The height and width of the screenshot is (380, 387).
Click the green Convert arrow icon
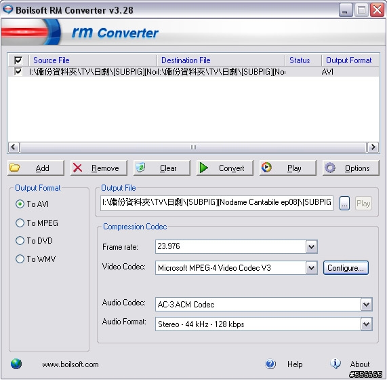point(203,168)
